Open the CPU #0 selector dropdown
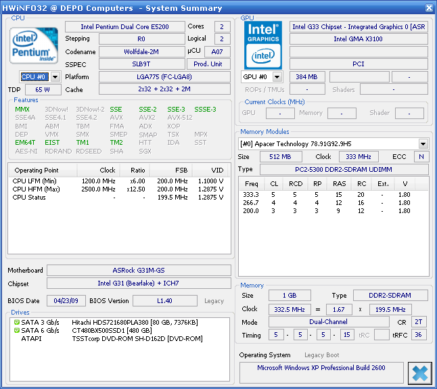This screenshot has height=389, width=437. click(55, 77)
